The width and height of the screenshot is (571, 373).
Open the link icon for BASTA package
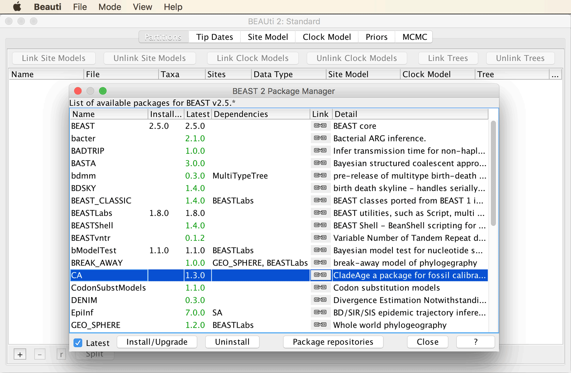[x=320, y=163]
